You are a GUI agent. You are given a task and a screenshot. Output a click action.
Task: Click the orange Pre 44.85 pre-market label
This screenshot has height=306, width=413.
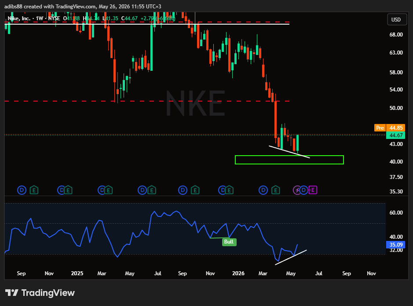coord(389,127)
